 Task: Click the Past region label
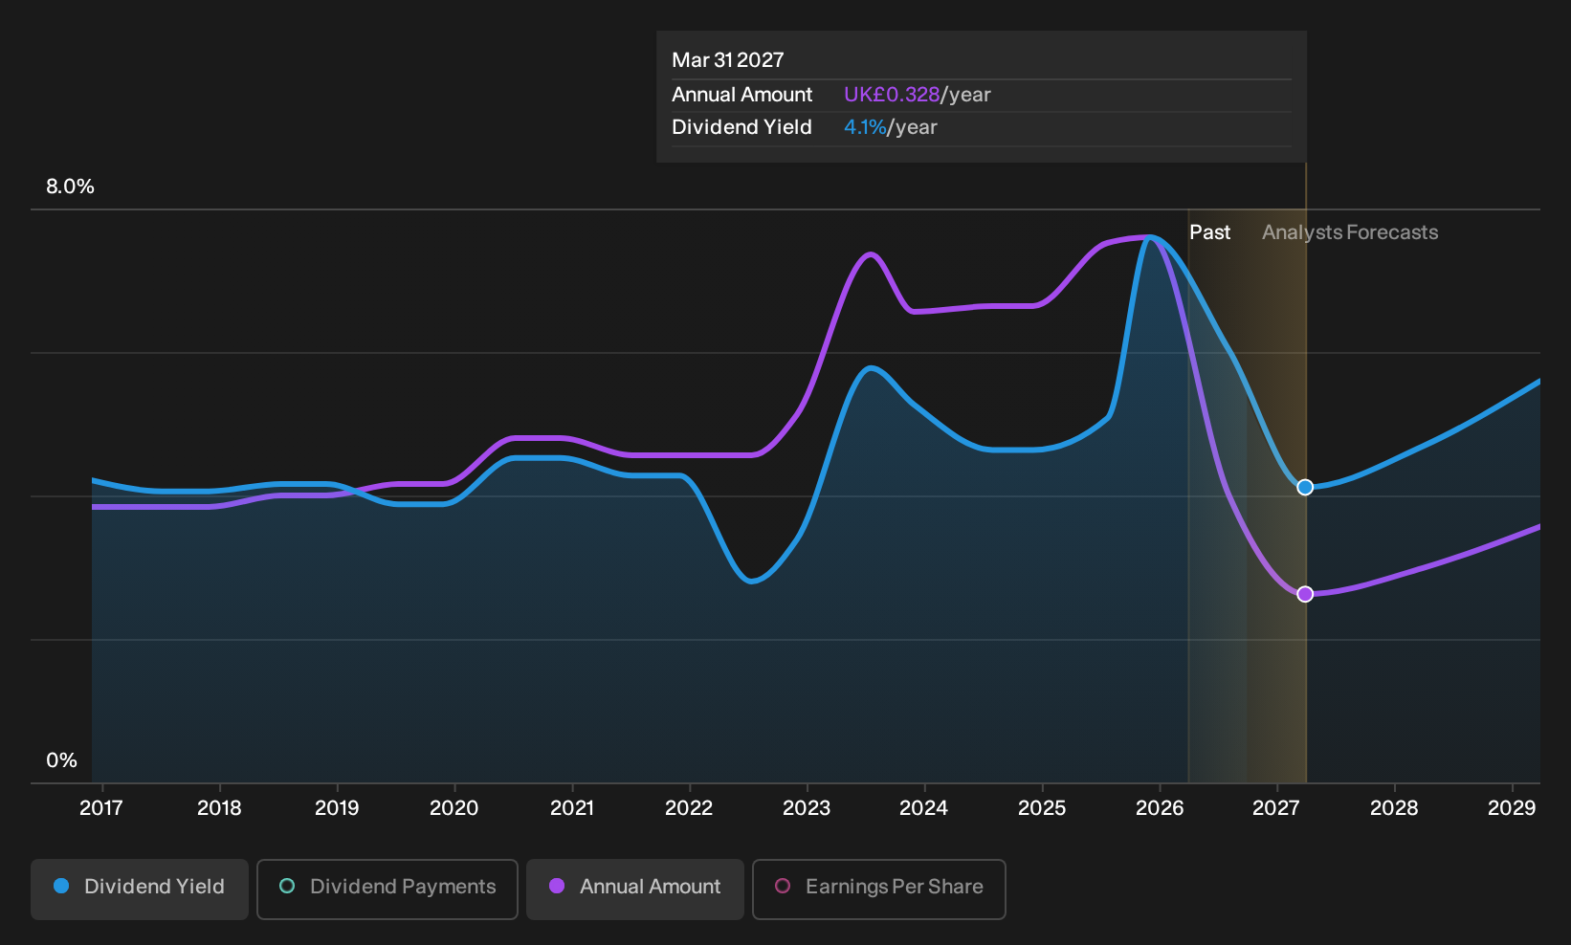click(1210, 232)
